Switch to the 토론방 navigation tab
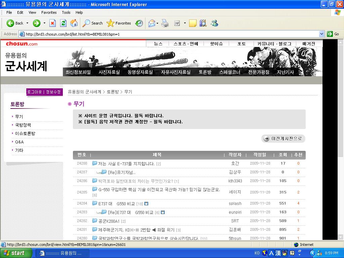The width and height of the screenshot is (344, 258). click(x=205, y=72)
